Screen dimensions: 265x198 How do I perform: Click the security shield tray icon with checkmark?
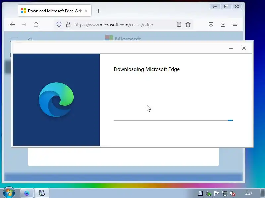[209, 193]
